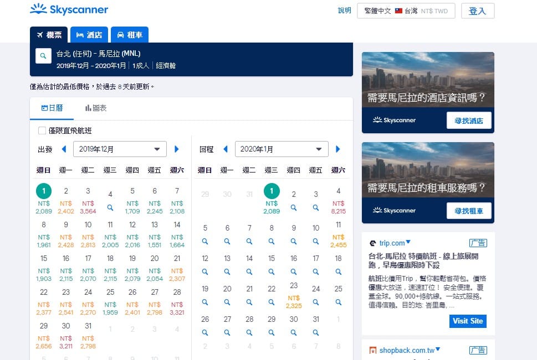
Task: Go to next return month arrow
Action: point(338,149)
